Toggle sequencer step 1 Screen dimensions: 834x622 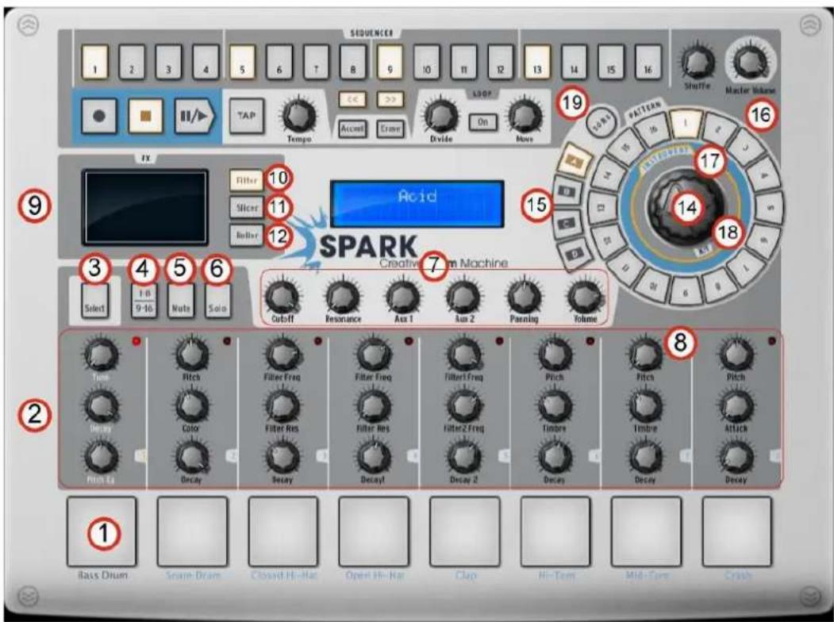click(94, 62)
